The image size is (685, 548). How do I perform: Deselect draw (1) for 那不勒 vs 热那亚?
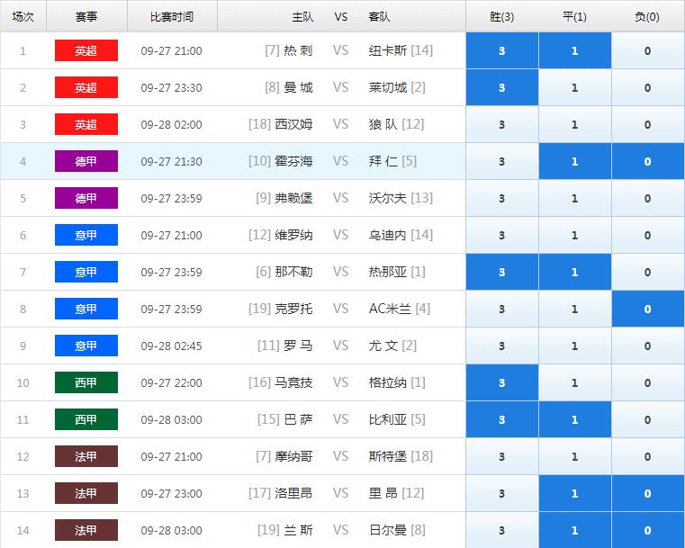coord(575,272)
